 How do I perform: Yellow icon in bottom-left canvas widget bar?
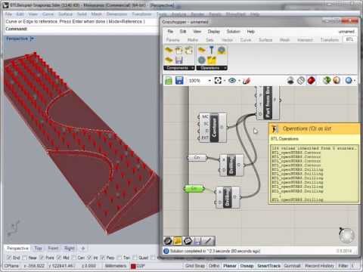pos(178,241)
